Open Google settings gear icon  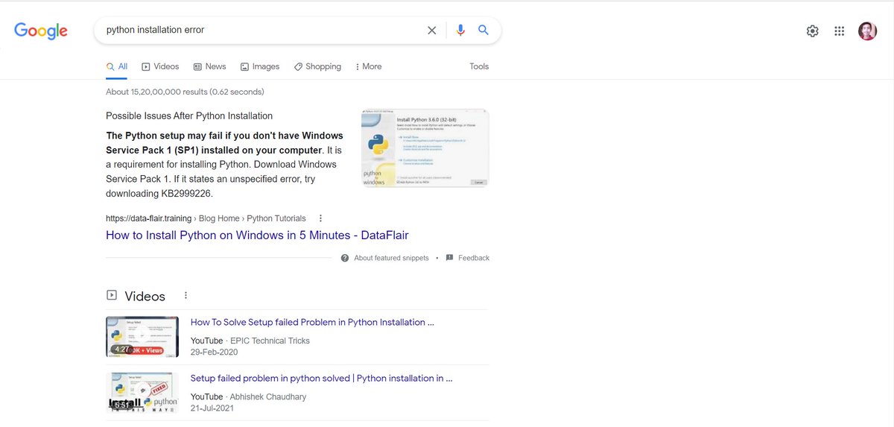[813, 31]
